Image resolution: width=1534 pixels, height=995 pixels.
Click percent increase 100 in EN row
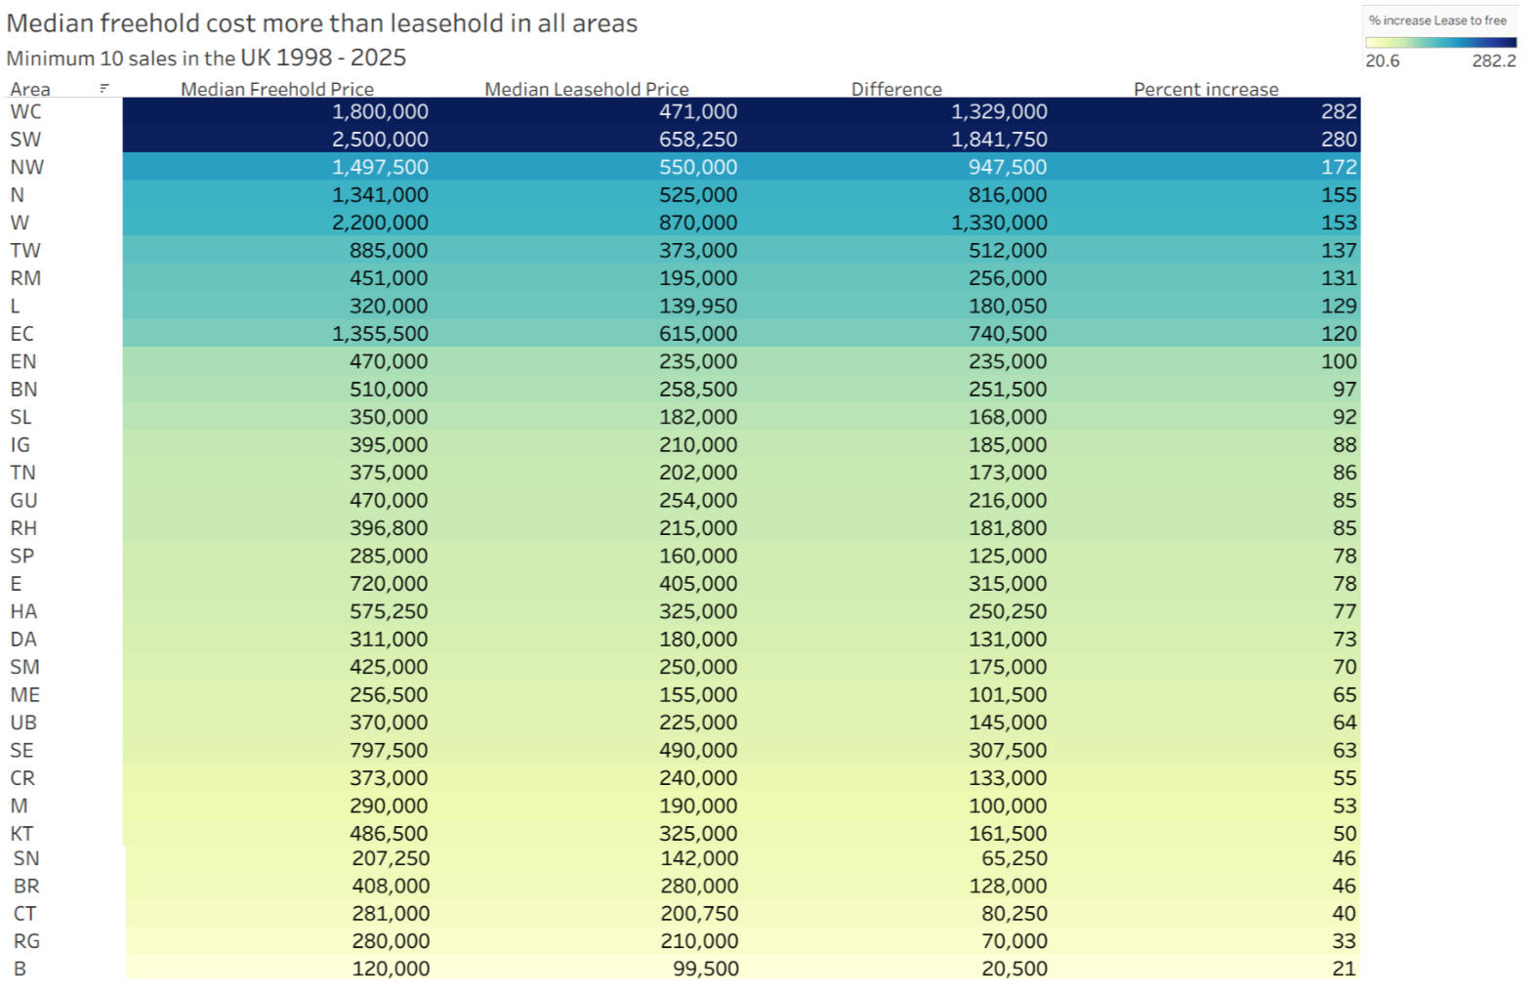coord(1340,361)
